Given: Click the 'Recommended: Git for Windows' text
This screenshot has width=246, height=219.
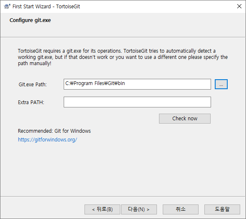Looking at the screenshot, I should pos(54,131).
